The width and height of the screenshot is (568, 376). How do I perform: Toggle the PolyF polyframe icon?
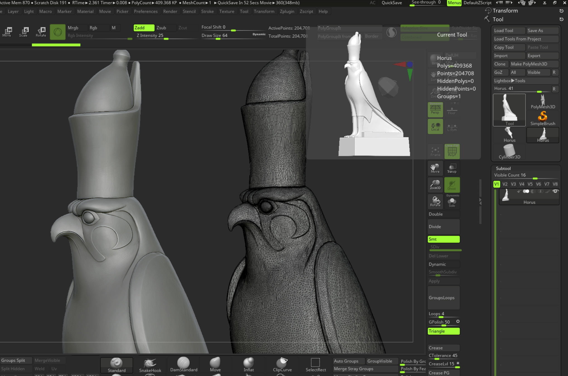(x=452, y=152)
